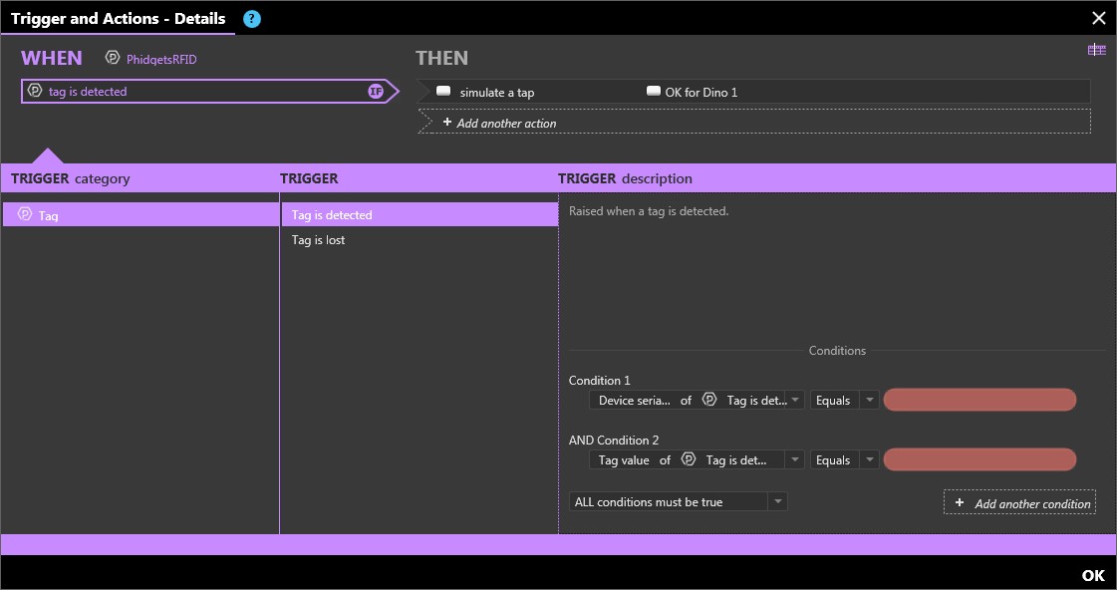The image size is (1117, 590).
Task: Click the Phidgets icon next to PhidgetsRFID
Action: coord(113,59)
